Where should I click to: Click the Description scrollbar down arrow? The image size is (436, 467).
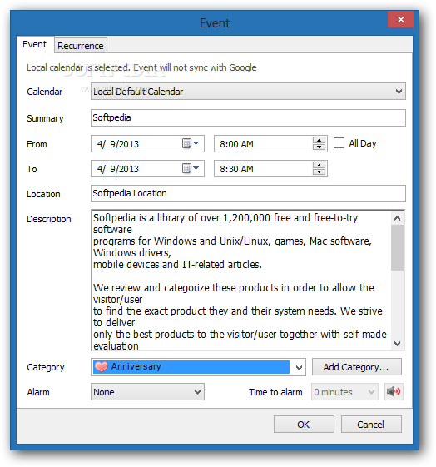398,344
